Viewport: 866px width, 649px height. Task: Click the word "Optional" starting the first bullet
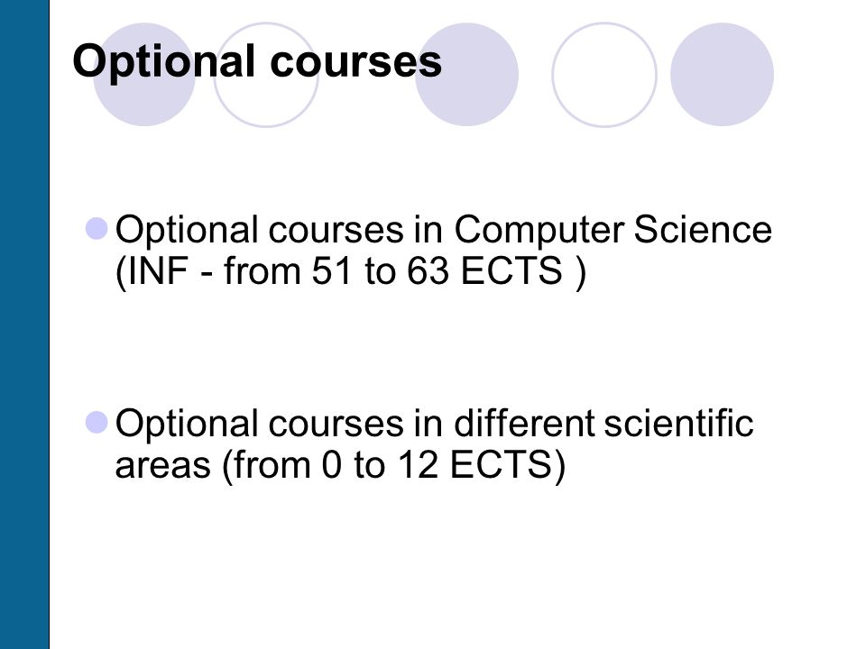187,230
